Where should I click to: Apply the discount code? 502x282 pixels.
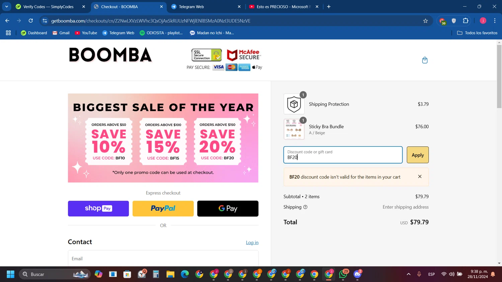click(417, 155)
